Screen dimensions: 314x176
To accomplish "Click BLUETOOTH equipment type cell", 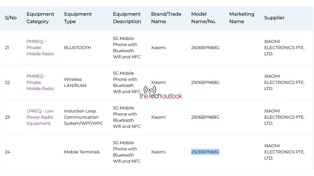I will 78,48.
